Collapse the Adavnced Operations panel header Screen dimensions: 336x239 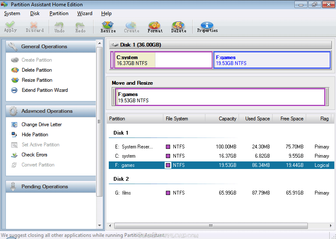point(51,111)
